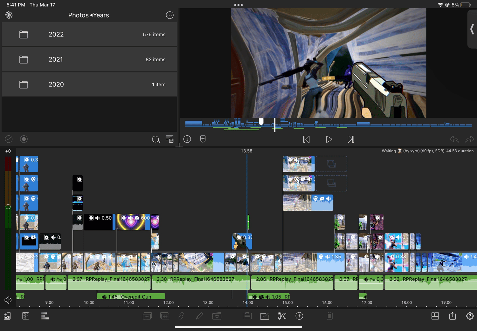Open the track list view icon

click(25, 316)
